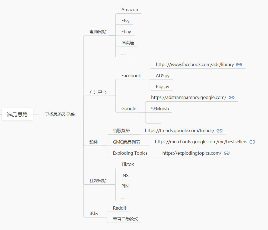The width and height of the screenshot is (268, 230).
Task: Select the SEMrush node under Google
Action: coord(160,109)
